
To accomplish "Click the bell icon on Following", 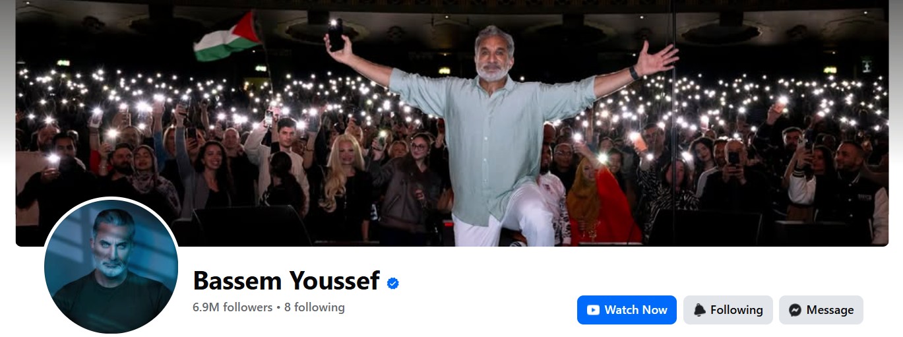I will click(x=699, y=310).
